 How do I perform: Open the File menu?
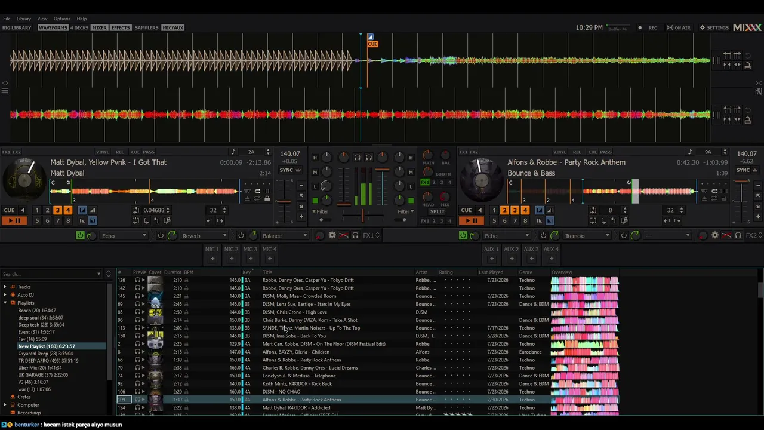[7, 19]
